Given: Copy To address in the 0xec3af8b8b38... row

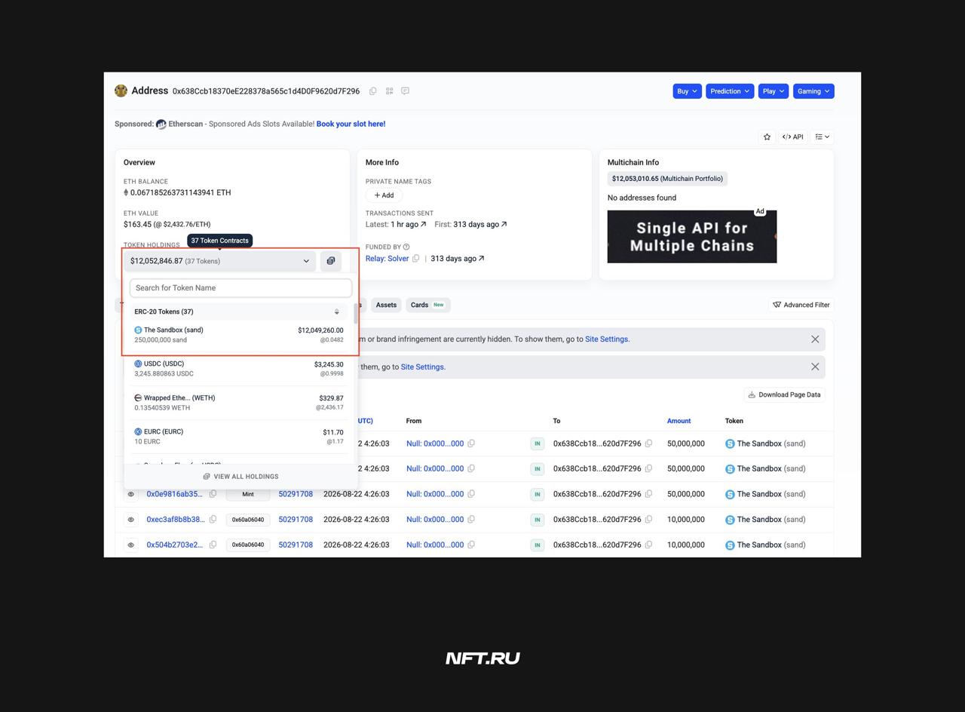Looking at the screenshot, I should click(648, 520).
